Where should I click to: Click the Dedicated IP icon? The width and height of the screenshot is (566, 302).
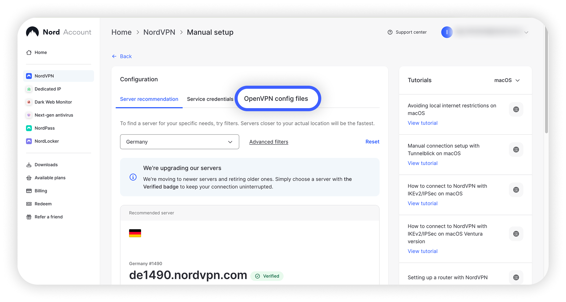click(29, 89)
